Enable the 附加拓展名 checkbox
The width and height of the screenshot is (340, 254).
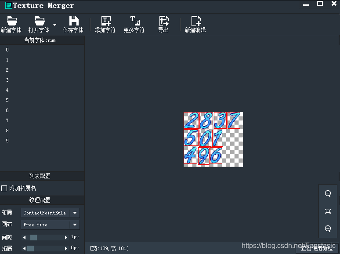[x=4, y=188]
